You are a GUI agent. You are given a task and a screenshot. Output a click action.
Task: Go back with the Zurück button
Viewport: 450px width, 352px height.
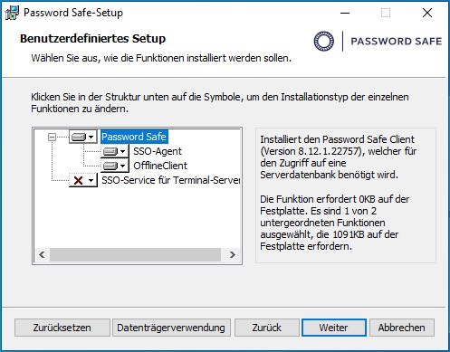[x=267, y=328]
